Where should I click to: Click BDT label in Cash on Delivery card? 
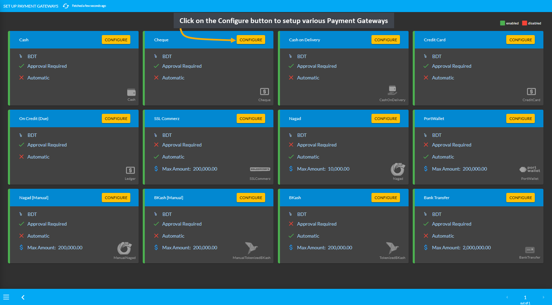302,56
